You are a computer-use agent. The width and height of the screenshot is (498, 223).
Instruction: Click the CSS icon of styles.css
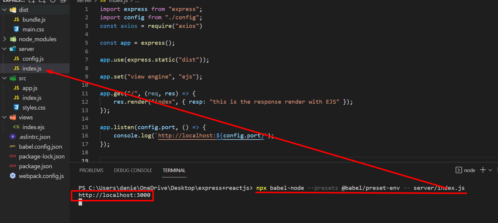click(16, 108)
